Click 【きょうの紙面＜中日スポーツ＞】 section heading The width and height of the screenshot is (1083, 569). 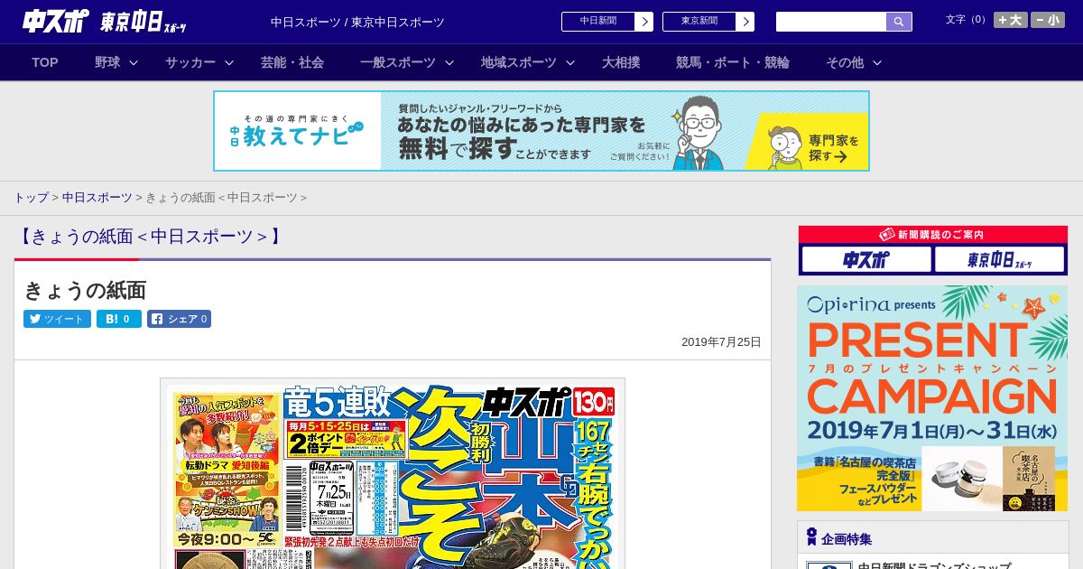(x=151, y=237)
